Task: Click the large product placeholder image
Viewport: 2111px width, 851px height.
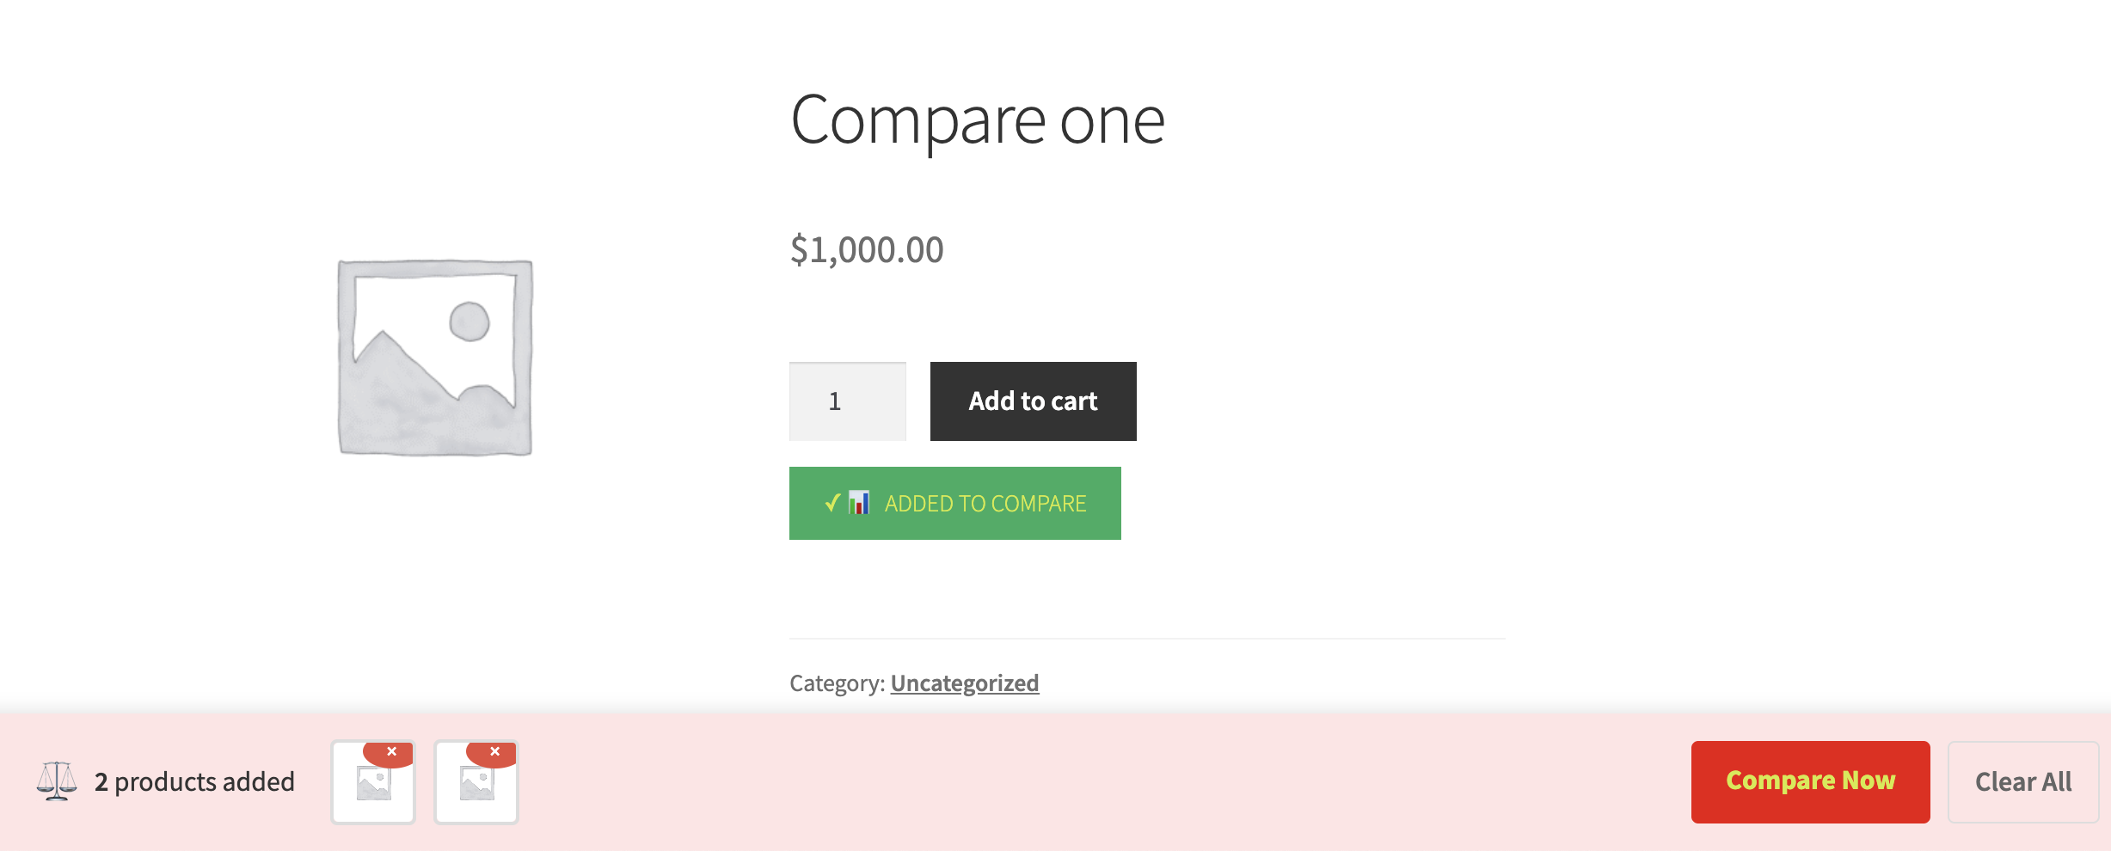Action: [x=435, y=357]
